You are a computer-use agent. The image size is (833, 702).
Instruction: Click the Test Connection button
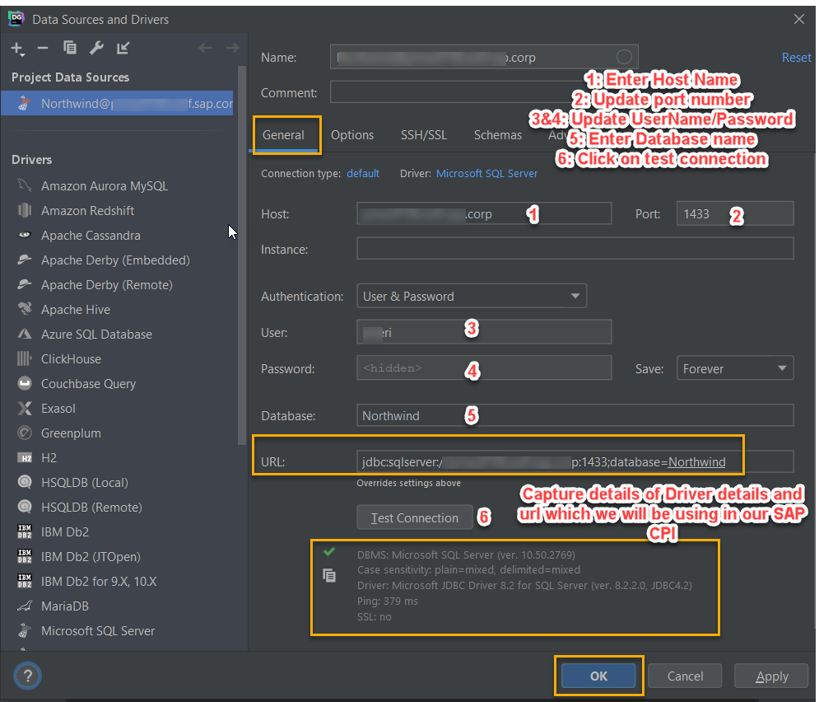415,517
